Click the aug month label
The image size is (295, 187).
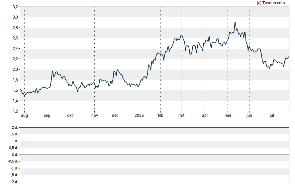click(x=24, y=116)
